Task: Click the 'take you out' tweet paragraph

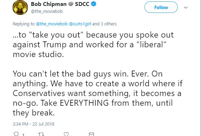Action: (93, 45)
